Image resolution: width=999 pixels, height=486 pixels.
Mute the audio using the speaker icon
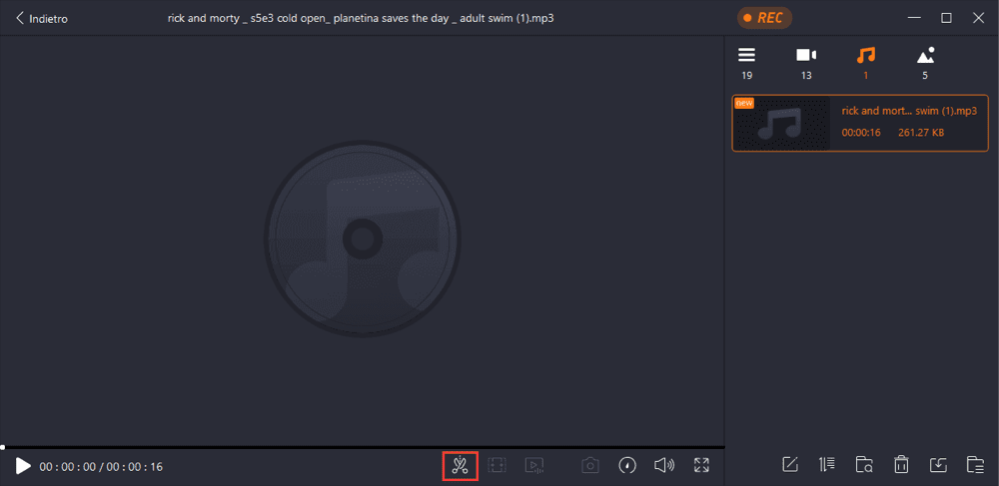coord(664,466)
